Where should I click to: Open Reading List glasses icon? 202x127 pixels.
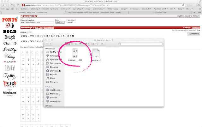coord(3,9)
